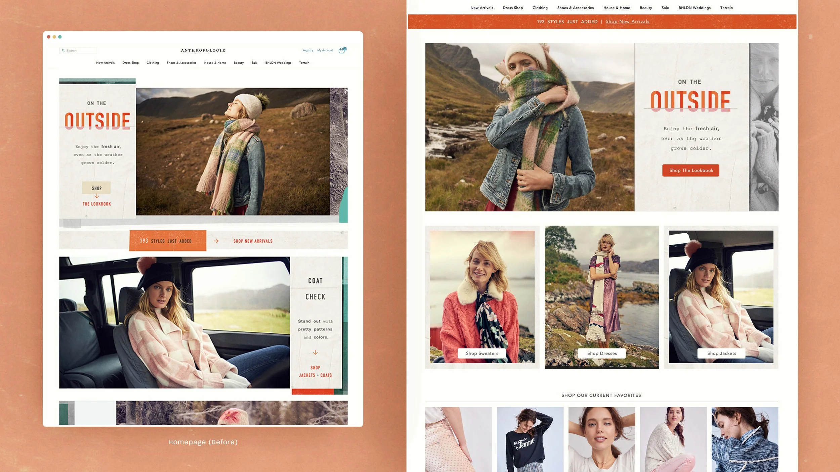Open the Registry link
Screen dimensions: 840x472
click(308, 50)
